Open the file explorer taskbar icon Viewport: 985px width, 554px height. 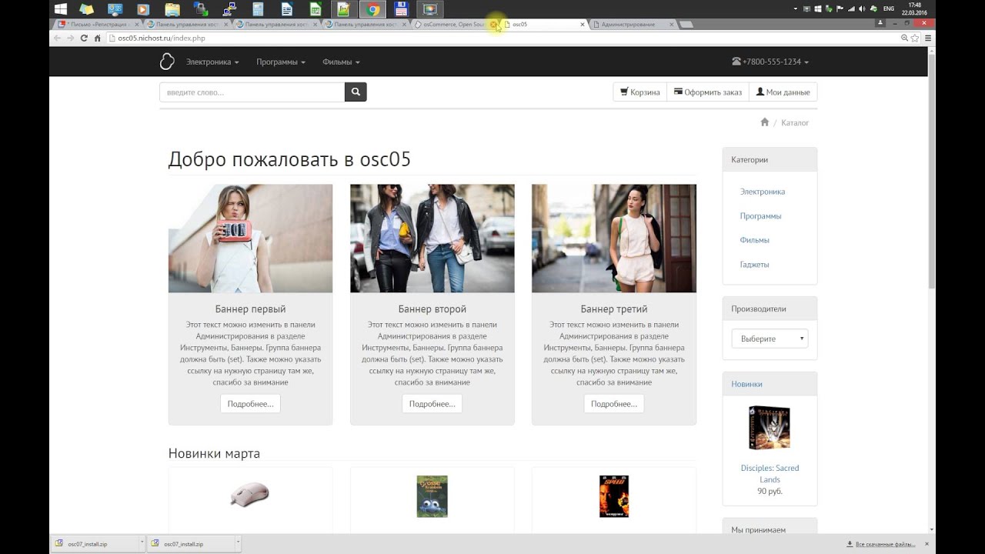pos(172,9)
